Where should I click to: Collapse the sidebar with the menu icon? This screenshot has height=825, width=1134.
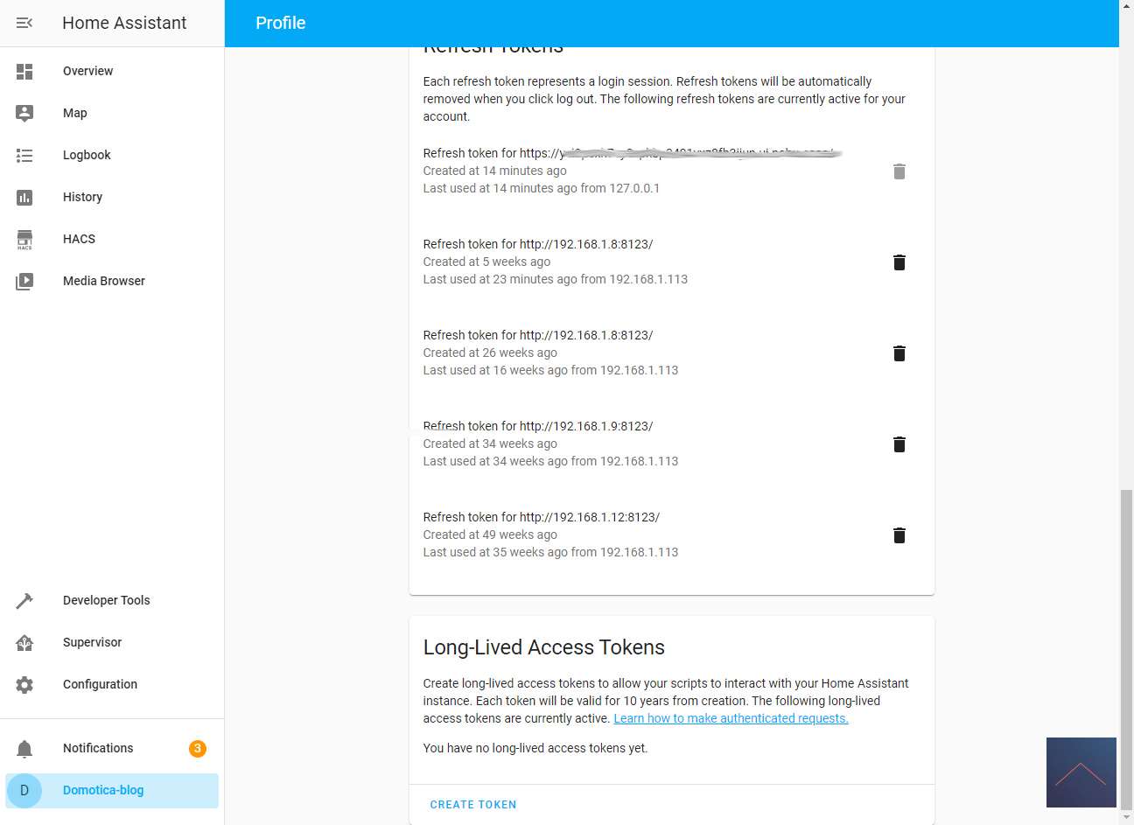pos(24,23)
